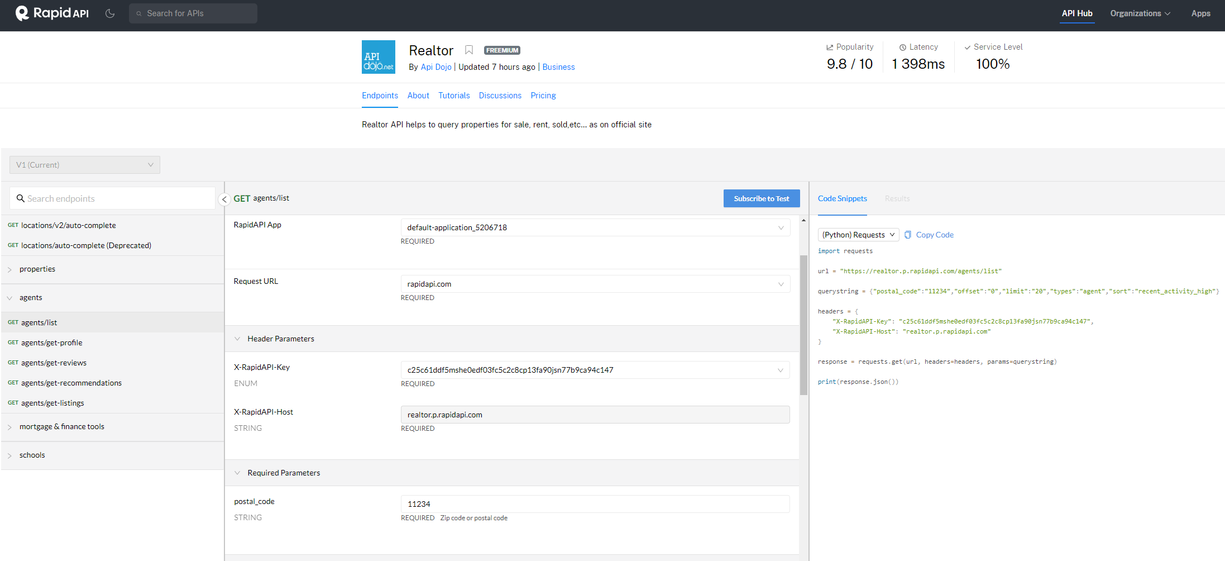Select locations/v2/auto-complete endpoint
Screen dimensions: 1225x561
[113, 225]
